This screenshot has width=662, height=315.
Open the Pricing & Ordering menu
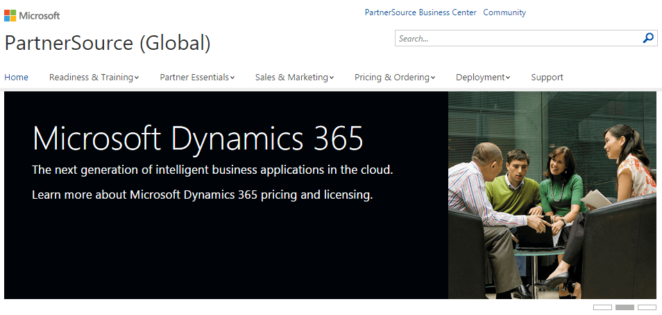tap(395, 78)
